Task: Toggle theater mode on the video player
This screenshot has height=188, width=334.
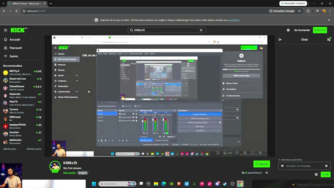Action: 245,153
